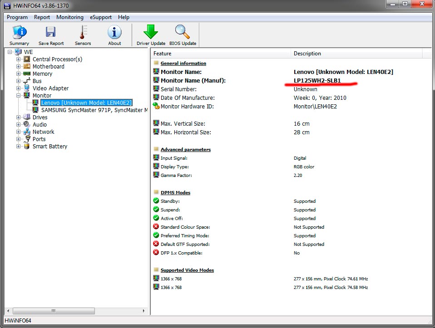Expand the Motherboard node
The height and width of the screenshot is (328, 435).
point(18,66)
